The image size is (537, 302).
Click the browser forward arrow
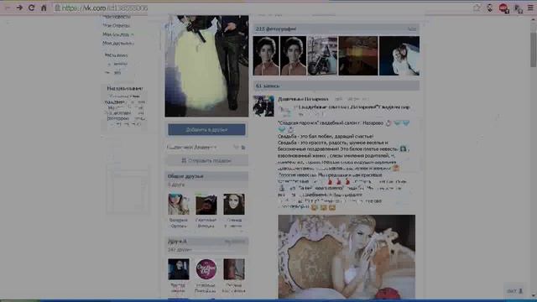19,8
